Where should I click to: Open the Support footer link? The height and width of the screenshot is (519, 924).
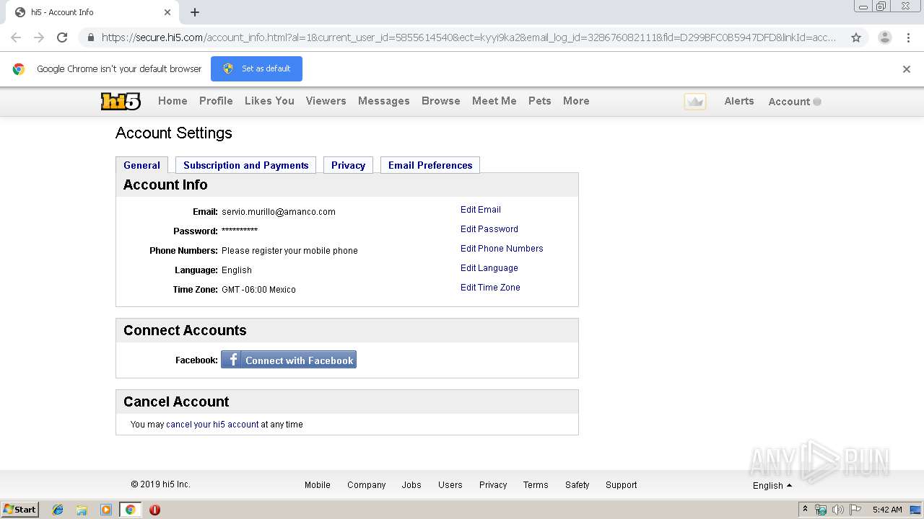[621, 485]
